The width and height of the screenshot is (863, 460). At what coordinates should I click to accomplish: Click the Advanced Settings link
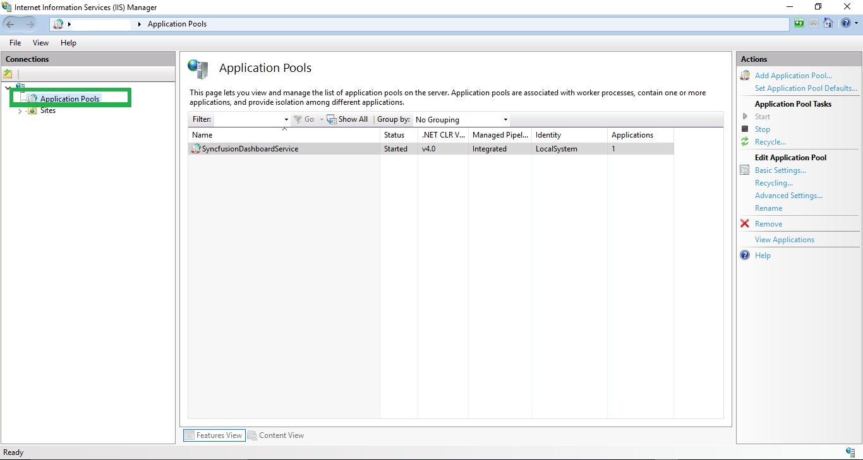(788, 196)
